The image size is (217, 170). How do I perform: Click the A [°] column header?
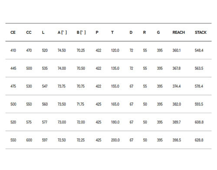62,33
